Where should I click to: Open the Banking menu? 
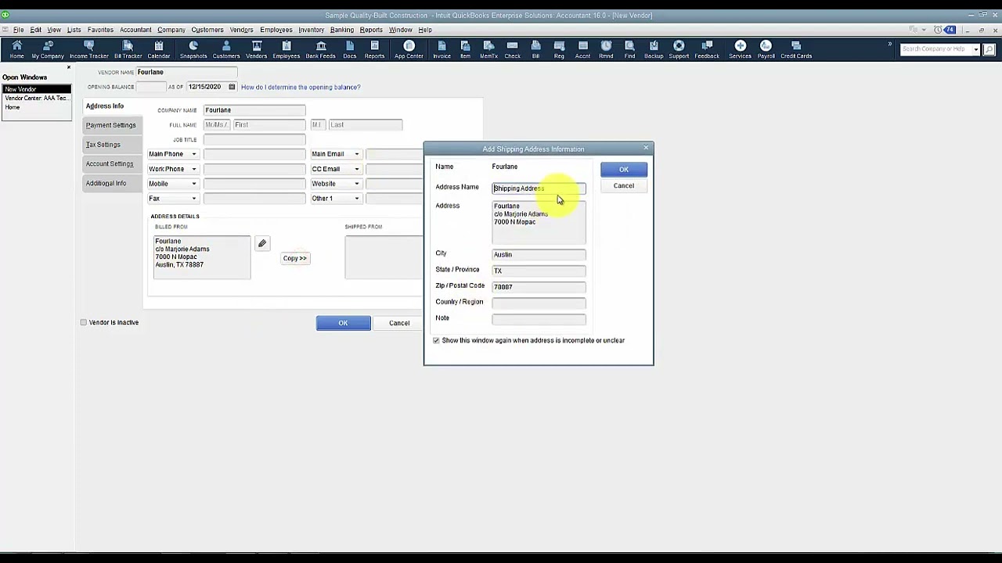(x=341, y=30)
